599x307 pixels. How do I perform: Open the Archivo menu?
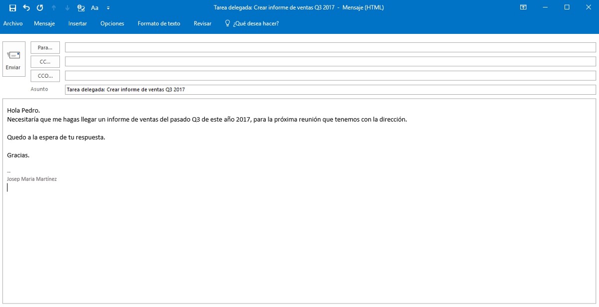tap(13, 23)
